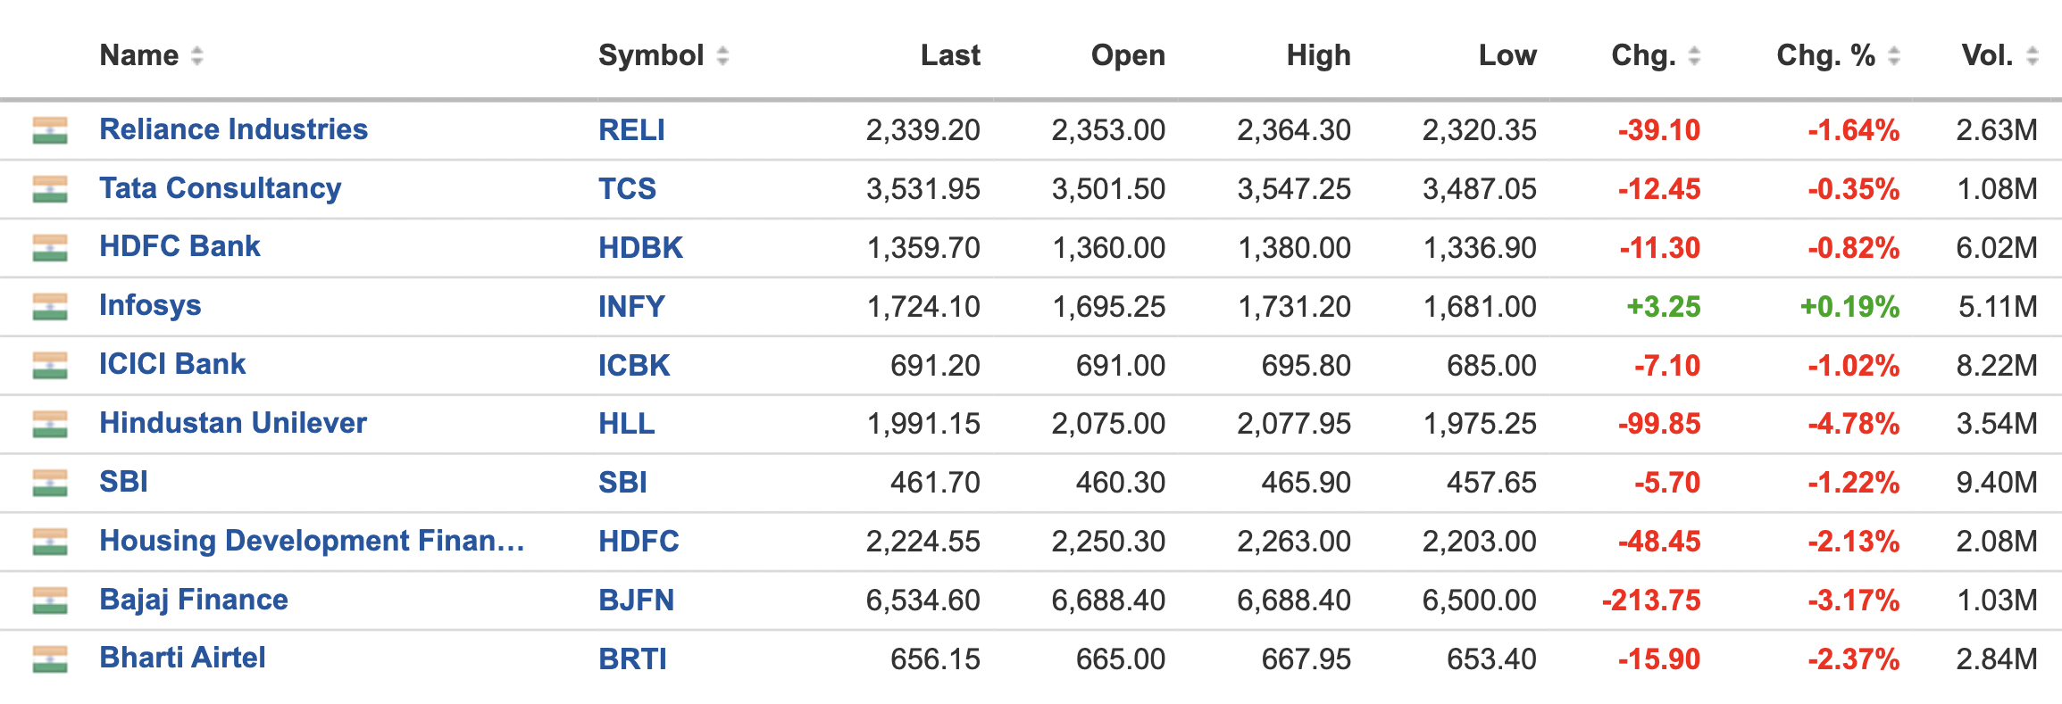The width and height of the screenshot is (2062, 704).
Task: Open the Bharti Airtel stock link
Action: tap(182, 658)
